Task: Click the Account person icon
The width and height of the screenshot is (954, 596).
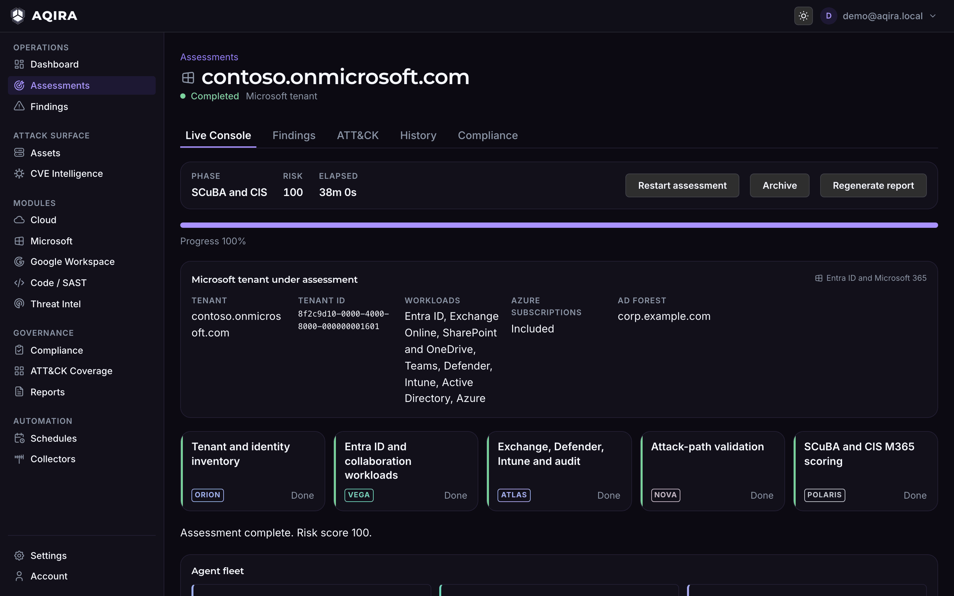Action: pos(19,576)
